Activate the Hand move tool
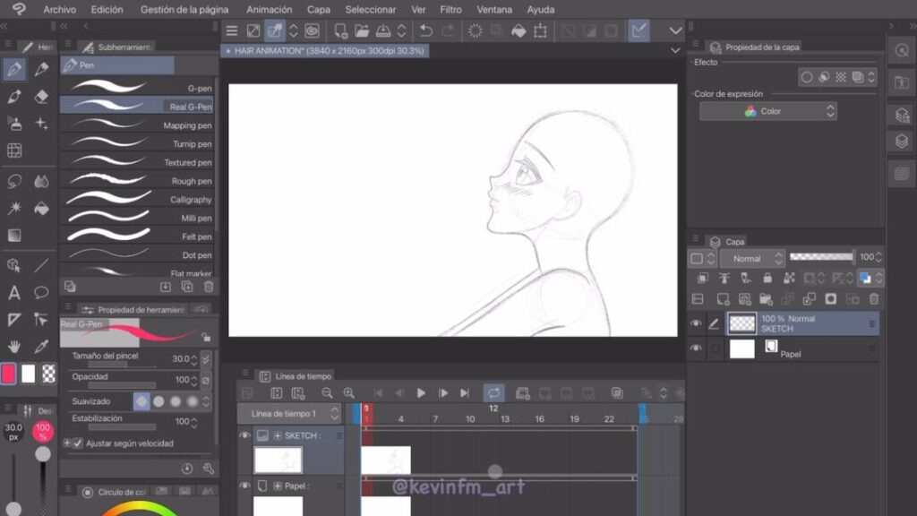The height and width of the screenshot is (516, 917). click(14, 347)
